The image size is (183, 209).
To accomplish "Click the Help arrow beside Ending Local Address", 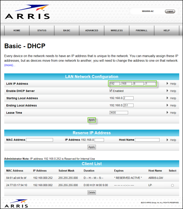I will tap(167, 106).
